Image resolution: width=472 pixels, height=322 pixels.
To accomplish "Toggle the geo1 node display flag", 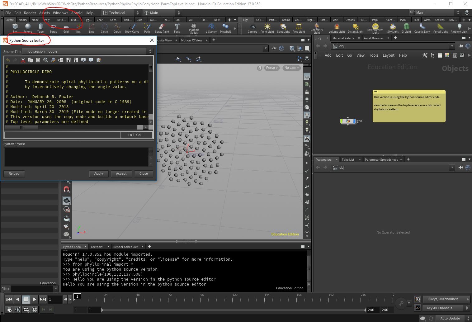I will pyautogui.click(x=354, y=121).
